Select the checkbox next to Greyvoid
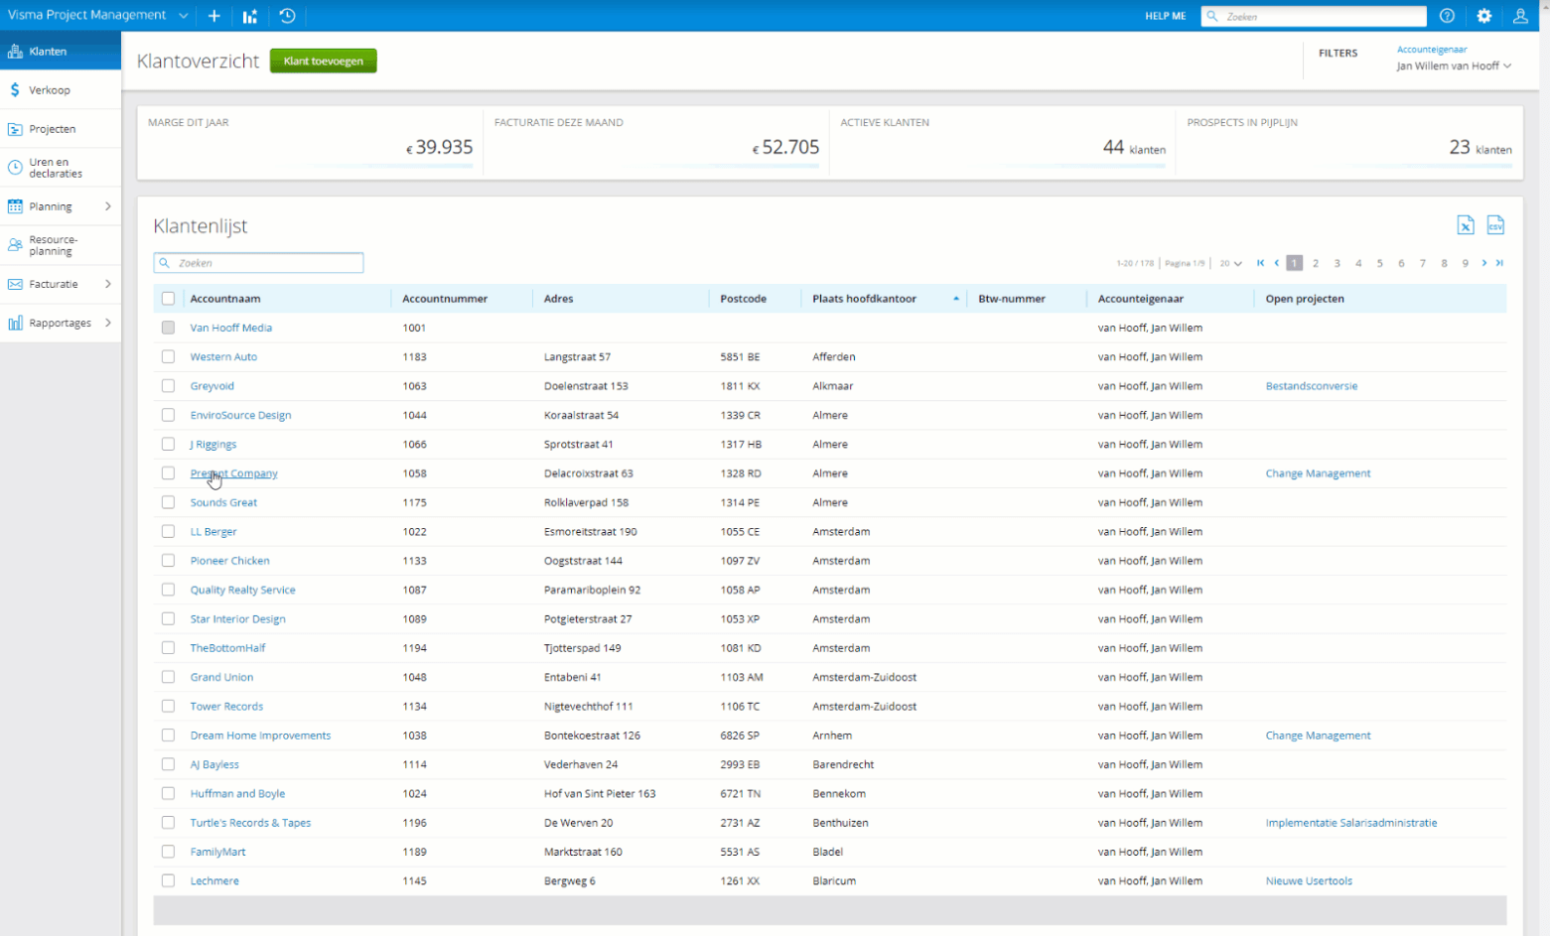Screen dimensions: 1550x936 pyautogui.click(x=168, y=385)
